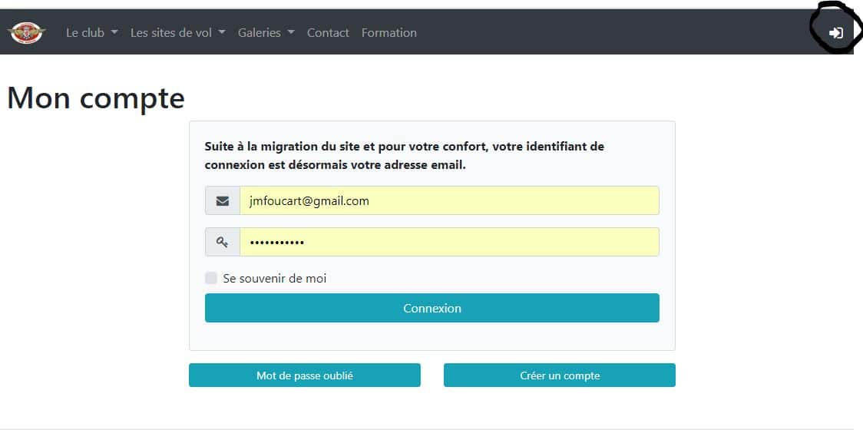This screenshot has height=430, width=863.
Task: Click the 'Se souvenir de moi' label text
Action: tap(275, 279)
